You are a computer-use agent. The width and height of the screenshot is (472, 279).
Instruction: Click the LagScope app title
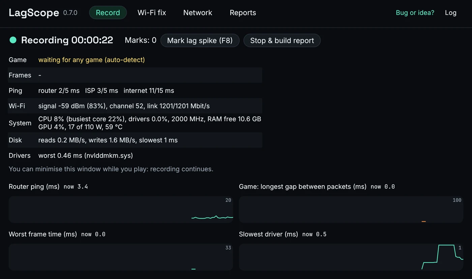34,12
